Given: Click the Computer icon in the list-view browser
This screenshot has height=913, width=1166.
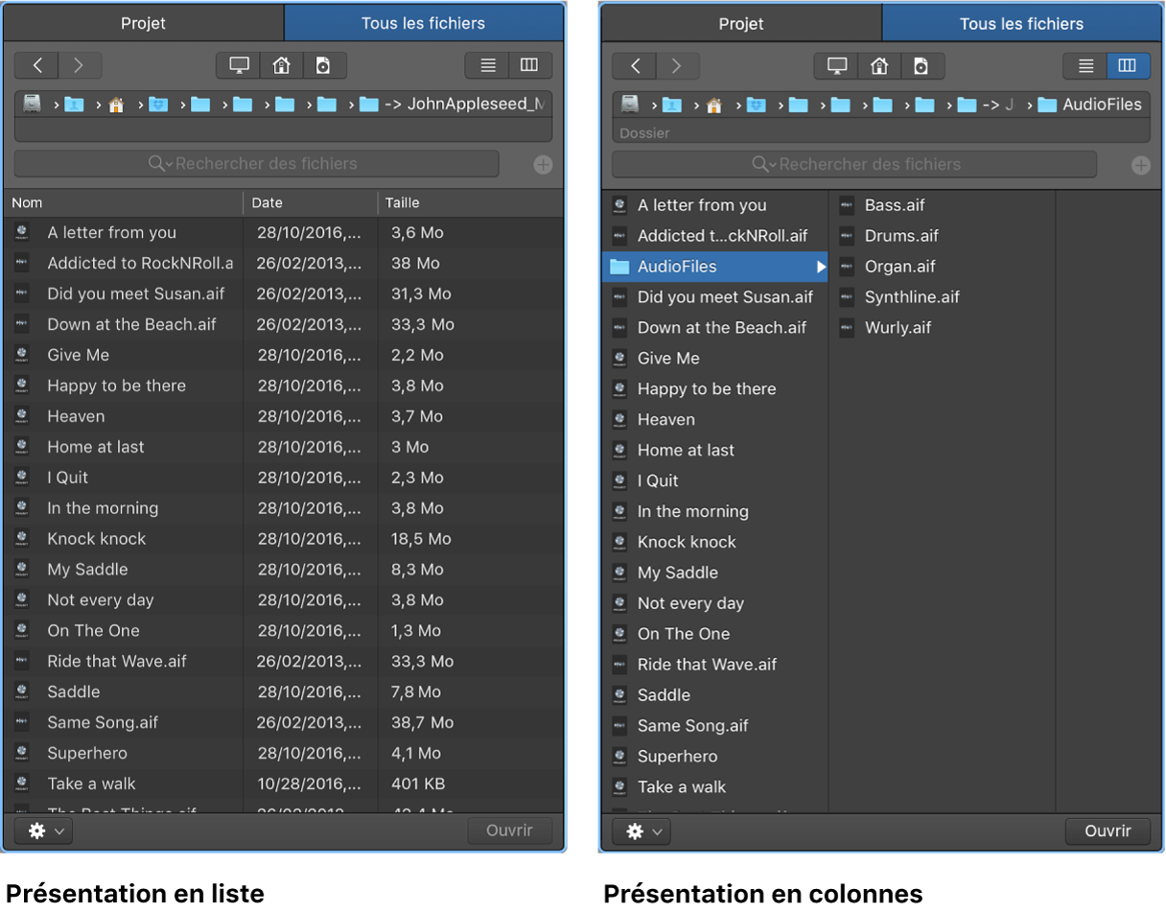Looking at the screenshot, I should [239, 65].
